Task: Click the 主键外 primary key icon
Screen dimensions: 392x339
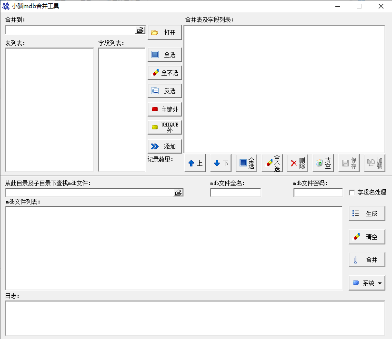Action: (x=164, y=109)
